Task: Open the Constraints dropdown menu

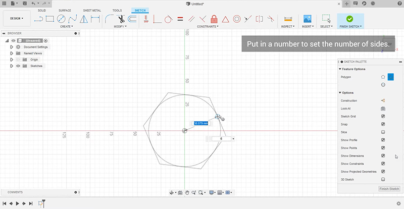Action: click(x=208, y=26)
